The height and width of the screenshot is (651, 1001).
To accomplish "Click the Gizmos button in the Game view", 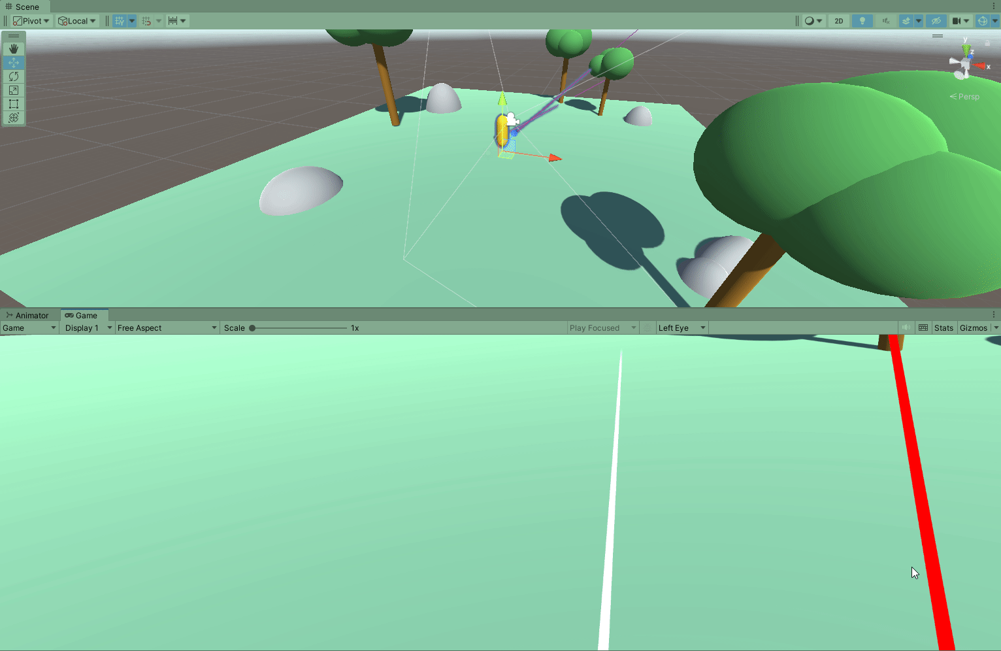I will 974,328.
